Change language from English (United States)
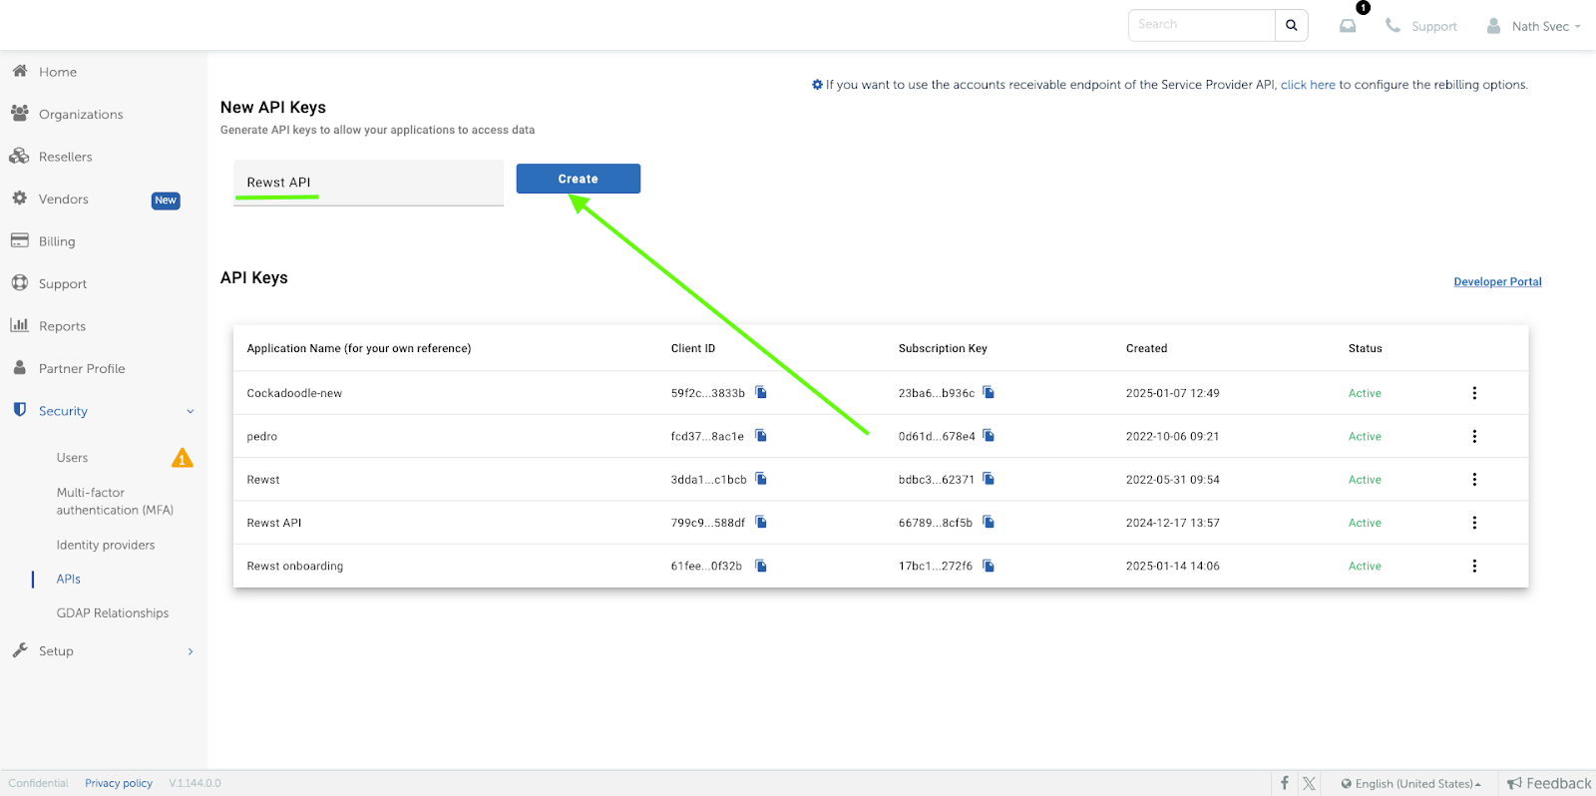The width and height of the screenshot is (1596, 796). [x=1410, y=783]
